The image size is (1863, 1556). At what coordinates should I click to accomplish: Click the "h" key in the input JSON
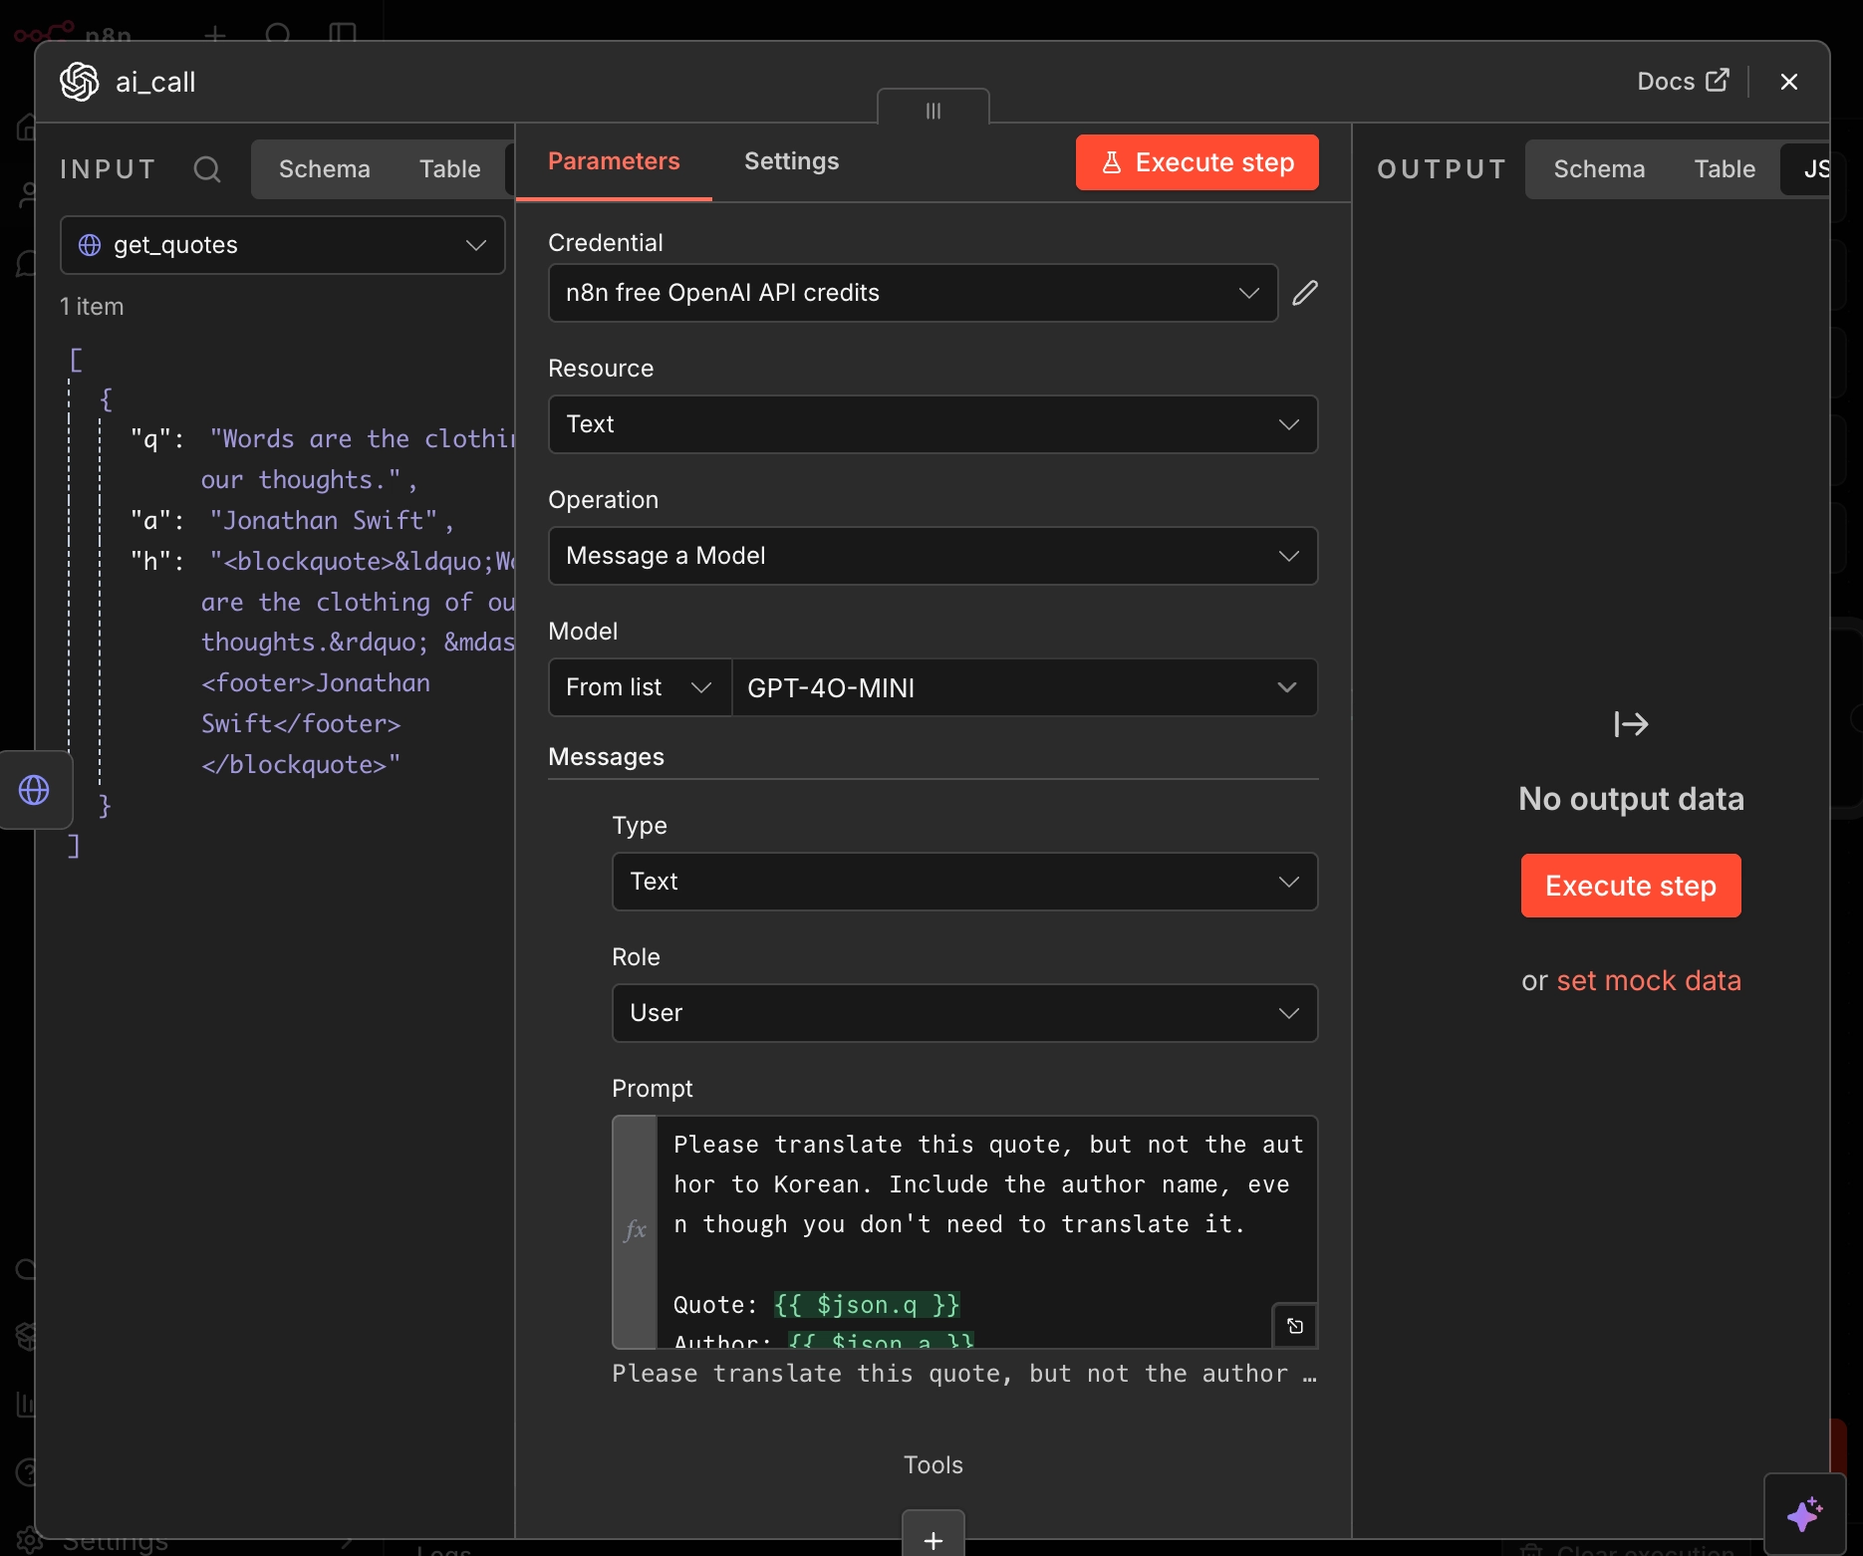click(x=149, y=562)
